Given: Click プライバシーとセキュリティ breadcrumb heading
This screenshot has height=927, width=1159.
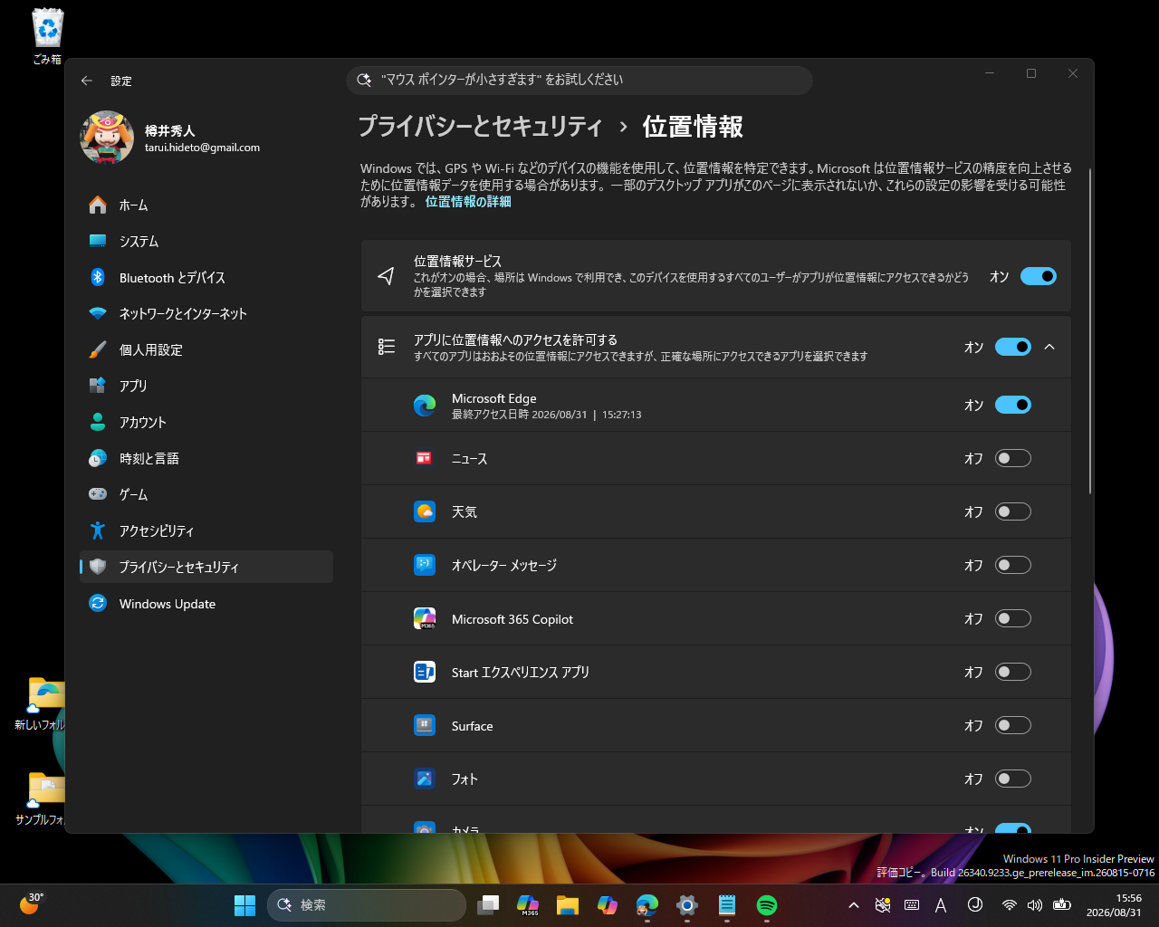Looking at the screenshot, I should coord(481,127).
